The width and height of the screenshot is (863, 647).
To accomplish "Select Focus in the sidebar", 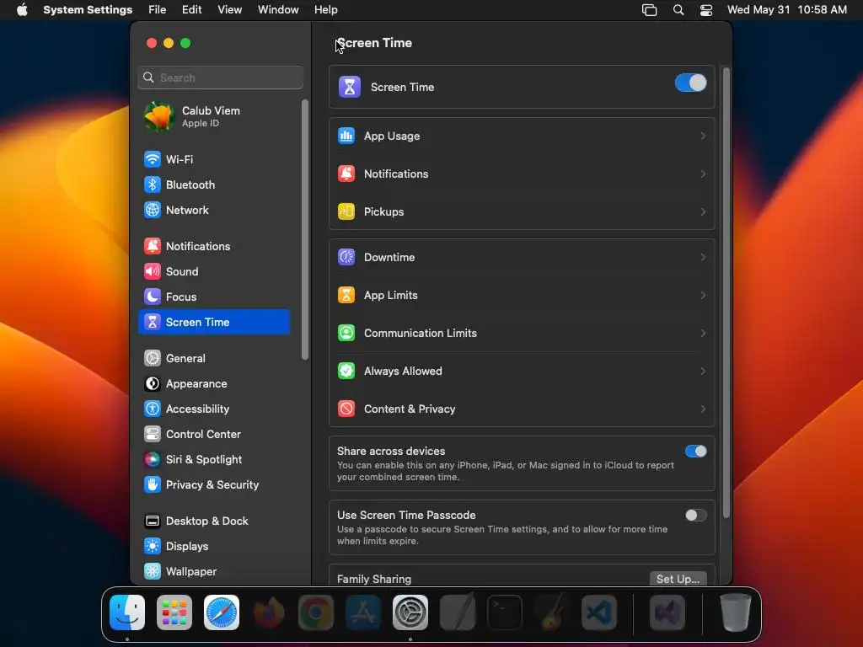I will coord(213,297).
